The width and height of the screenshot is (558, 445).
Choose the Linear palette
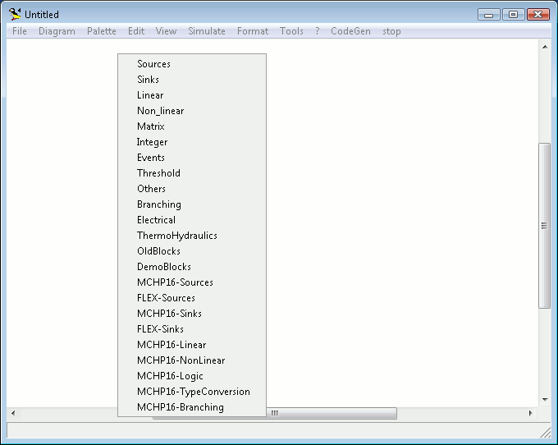click(192, 95)
